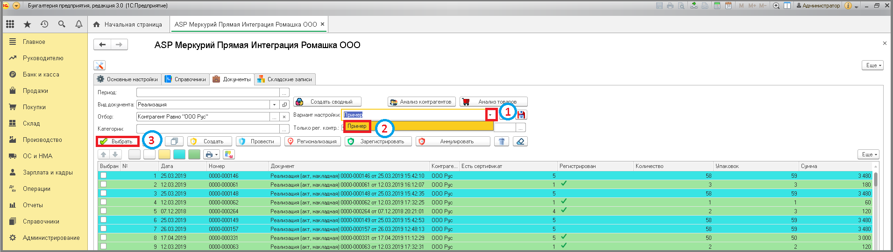Open the Вид документа open-form icon
This screenshot has width=893, height=252.
(284, 105)
